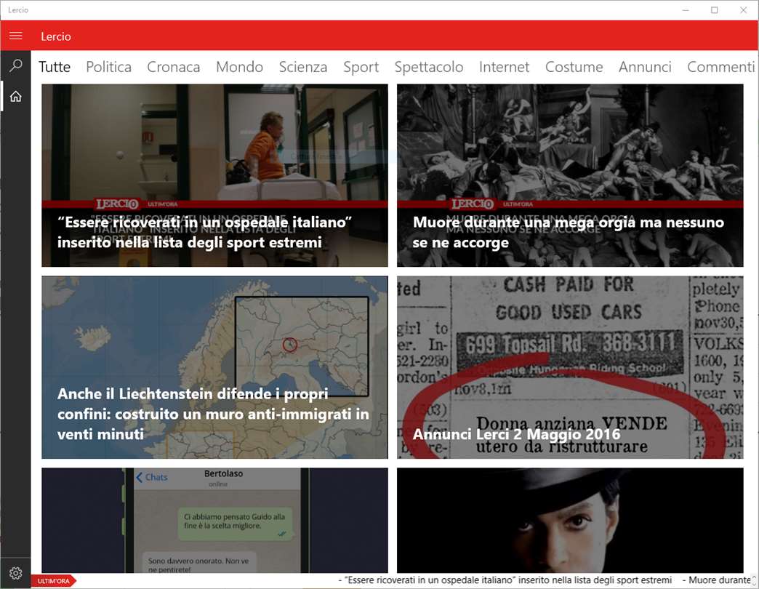
Task: Open the Scienza category tab
Action: click(303, 67)
